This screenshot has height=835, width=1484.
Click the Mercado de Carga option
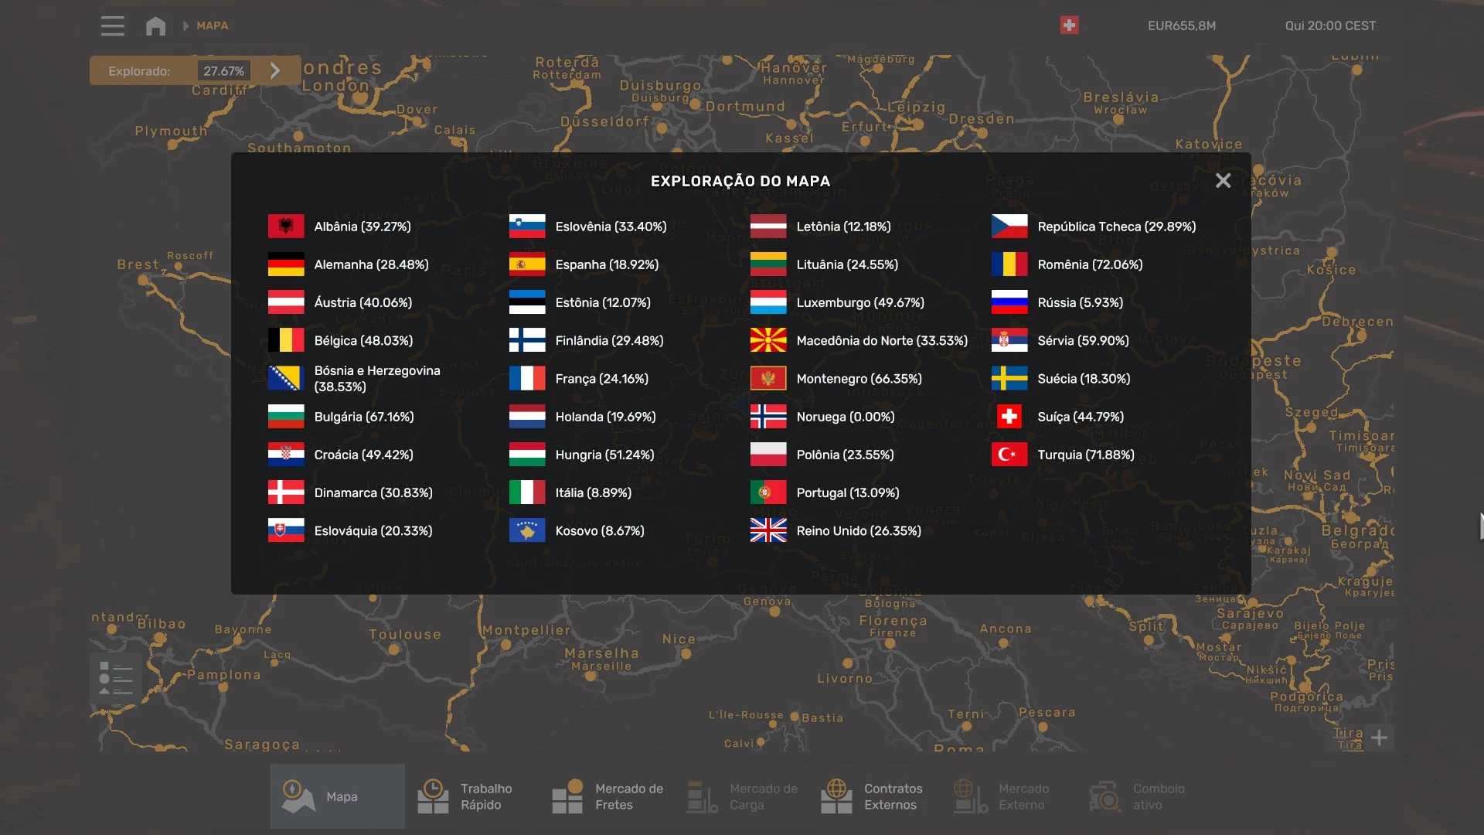743,796
